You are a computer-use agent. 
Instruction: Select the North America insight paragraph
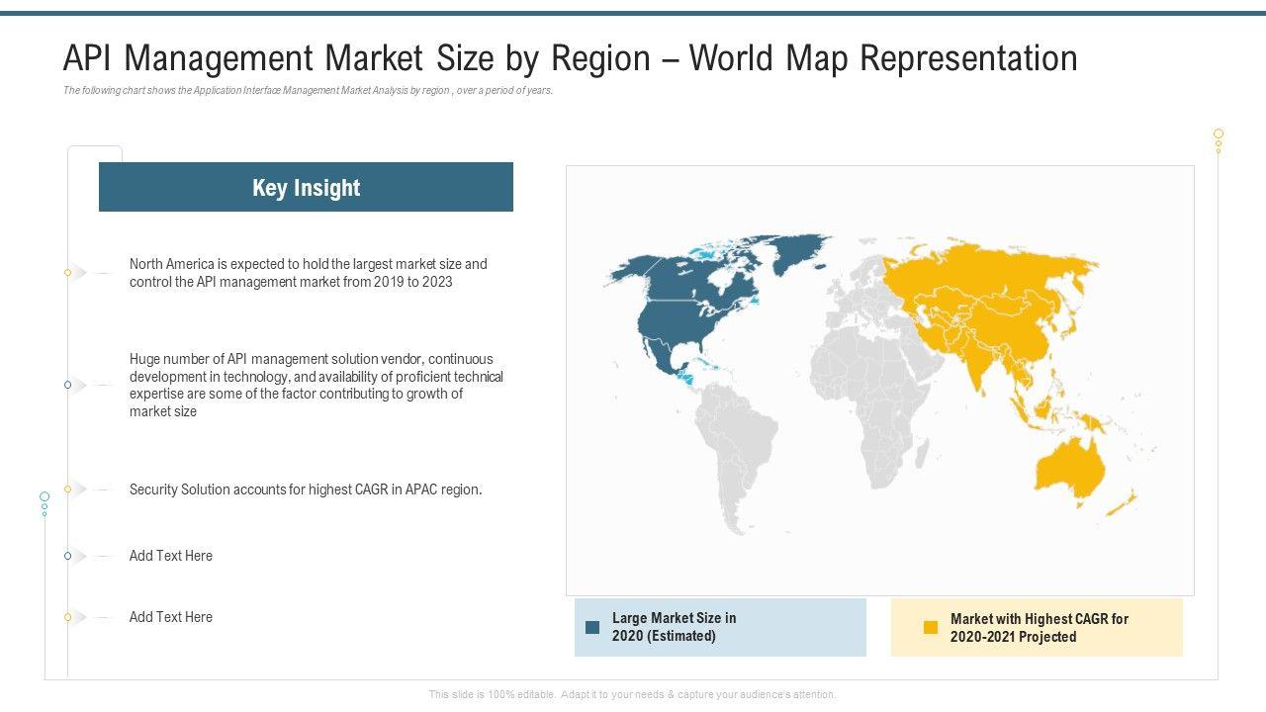tap(308, 273)
